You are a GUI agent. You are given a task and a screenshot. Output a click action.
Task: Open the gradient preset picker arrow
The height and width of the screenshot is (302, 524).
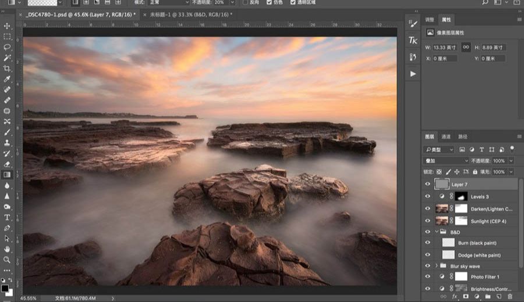(x=60, y=3)
